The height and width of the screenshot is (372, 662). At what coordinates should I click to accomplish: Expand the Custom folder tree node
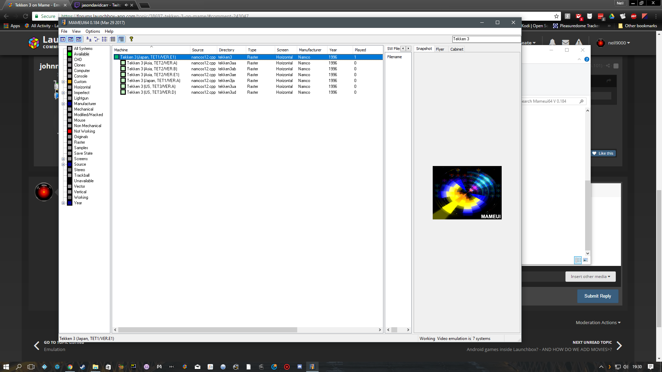click(x=63, y=82)
